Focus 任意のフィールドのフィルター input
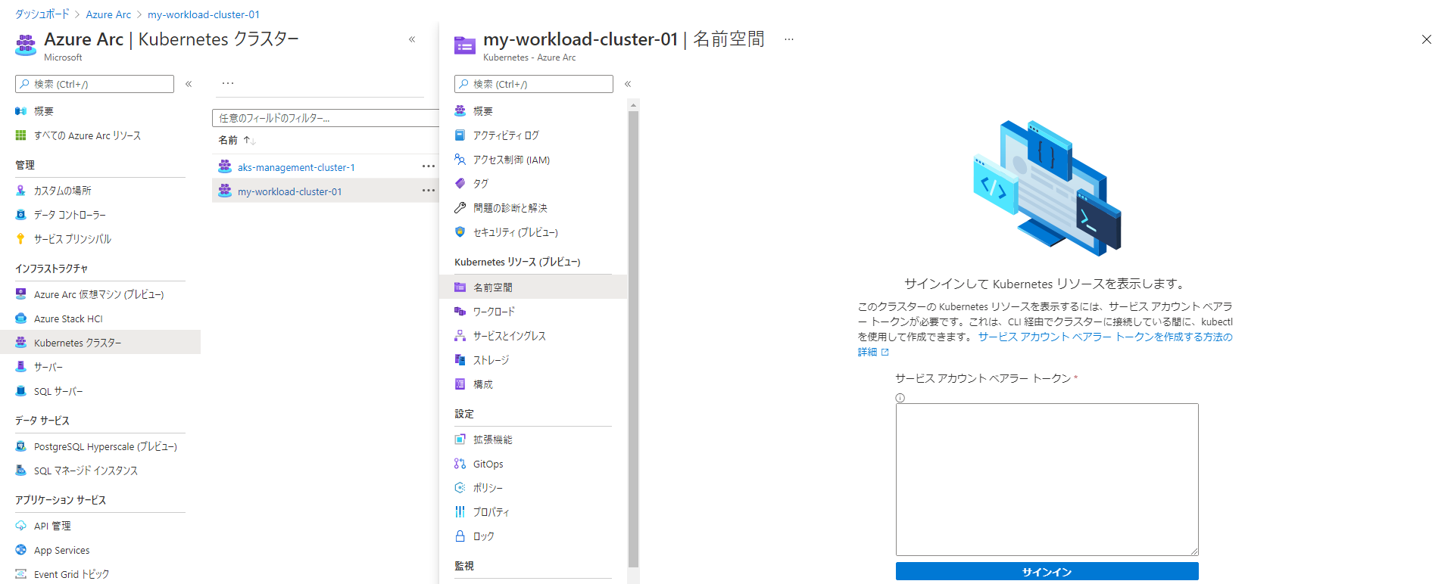 point(326,118)
